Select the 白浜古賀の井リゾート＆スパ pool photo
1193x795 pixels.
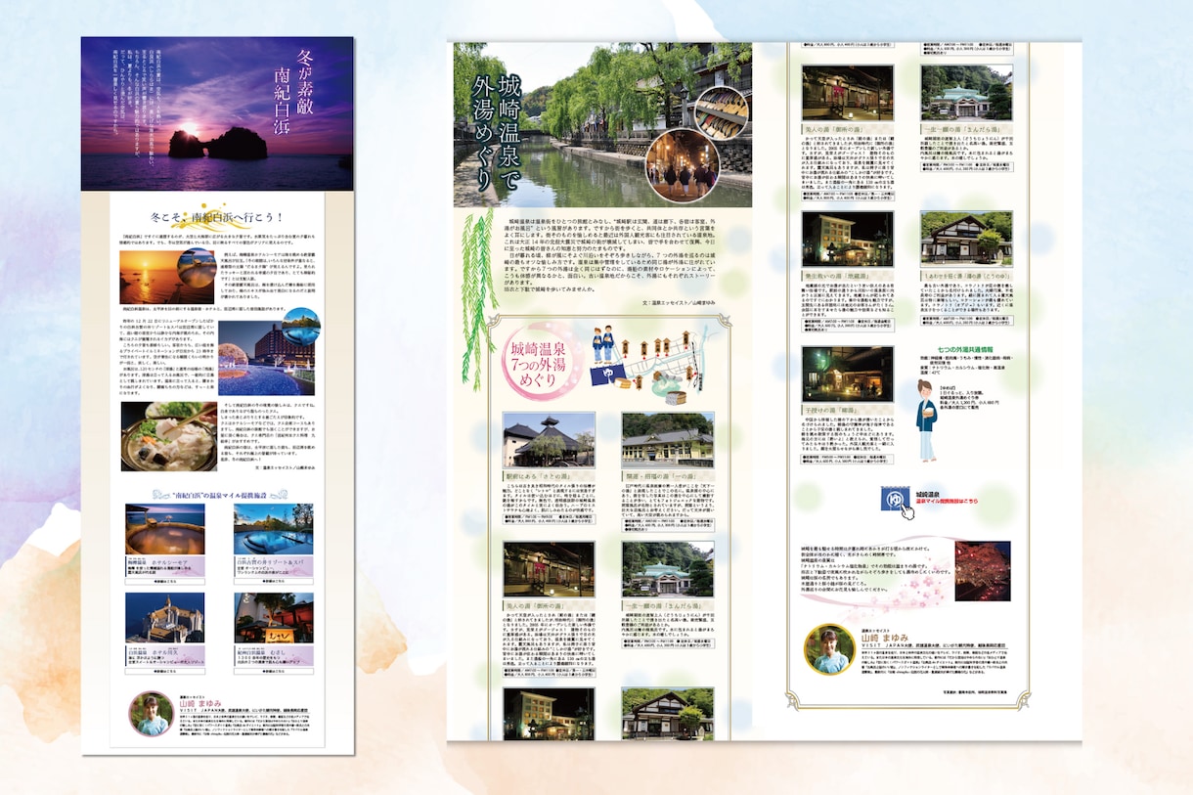273,529
